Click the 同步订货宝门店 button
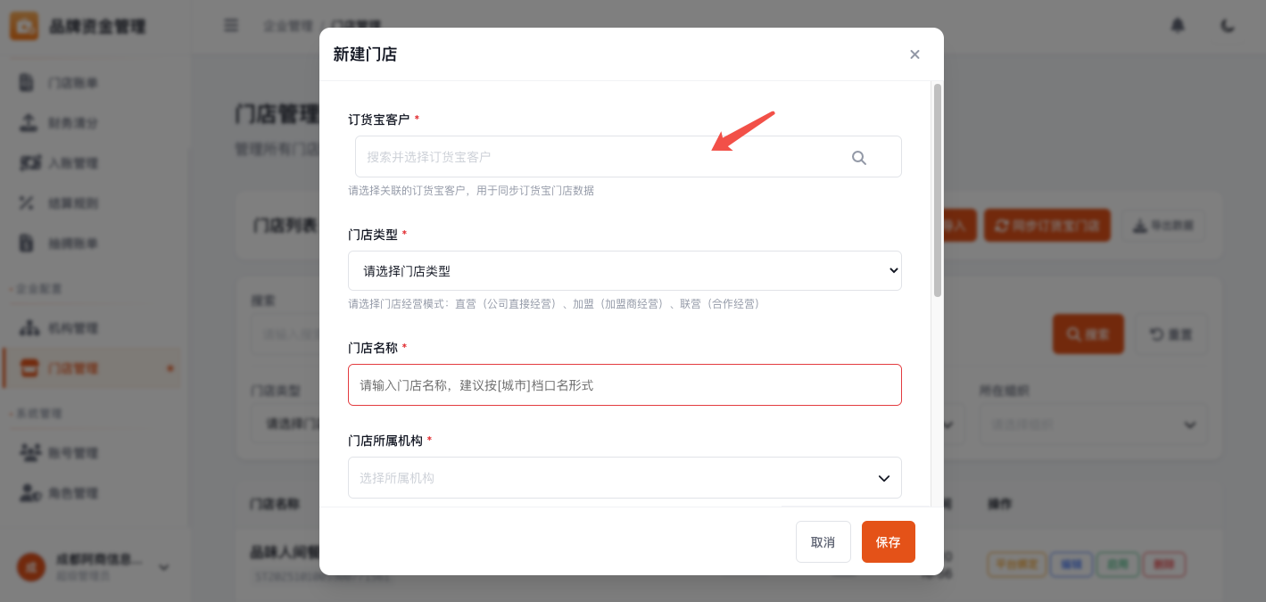 coord(1047,226)
